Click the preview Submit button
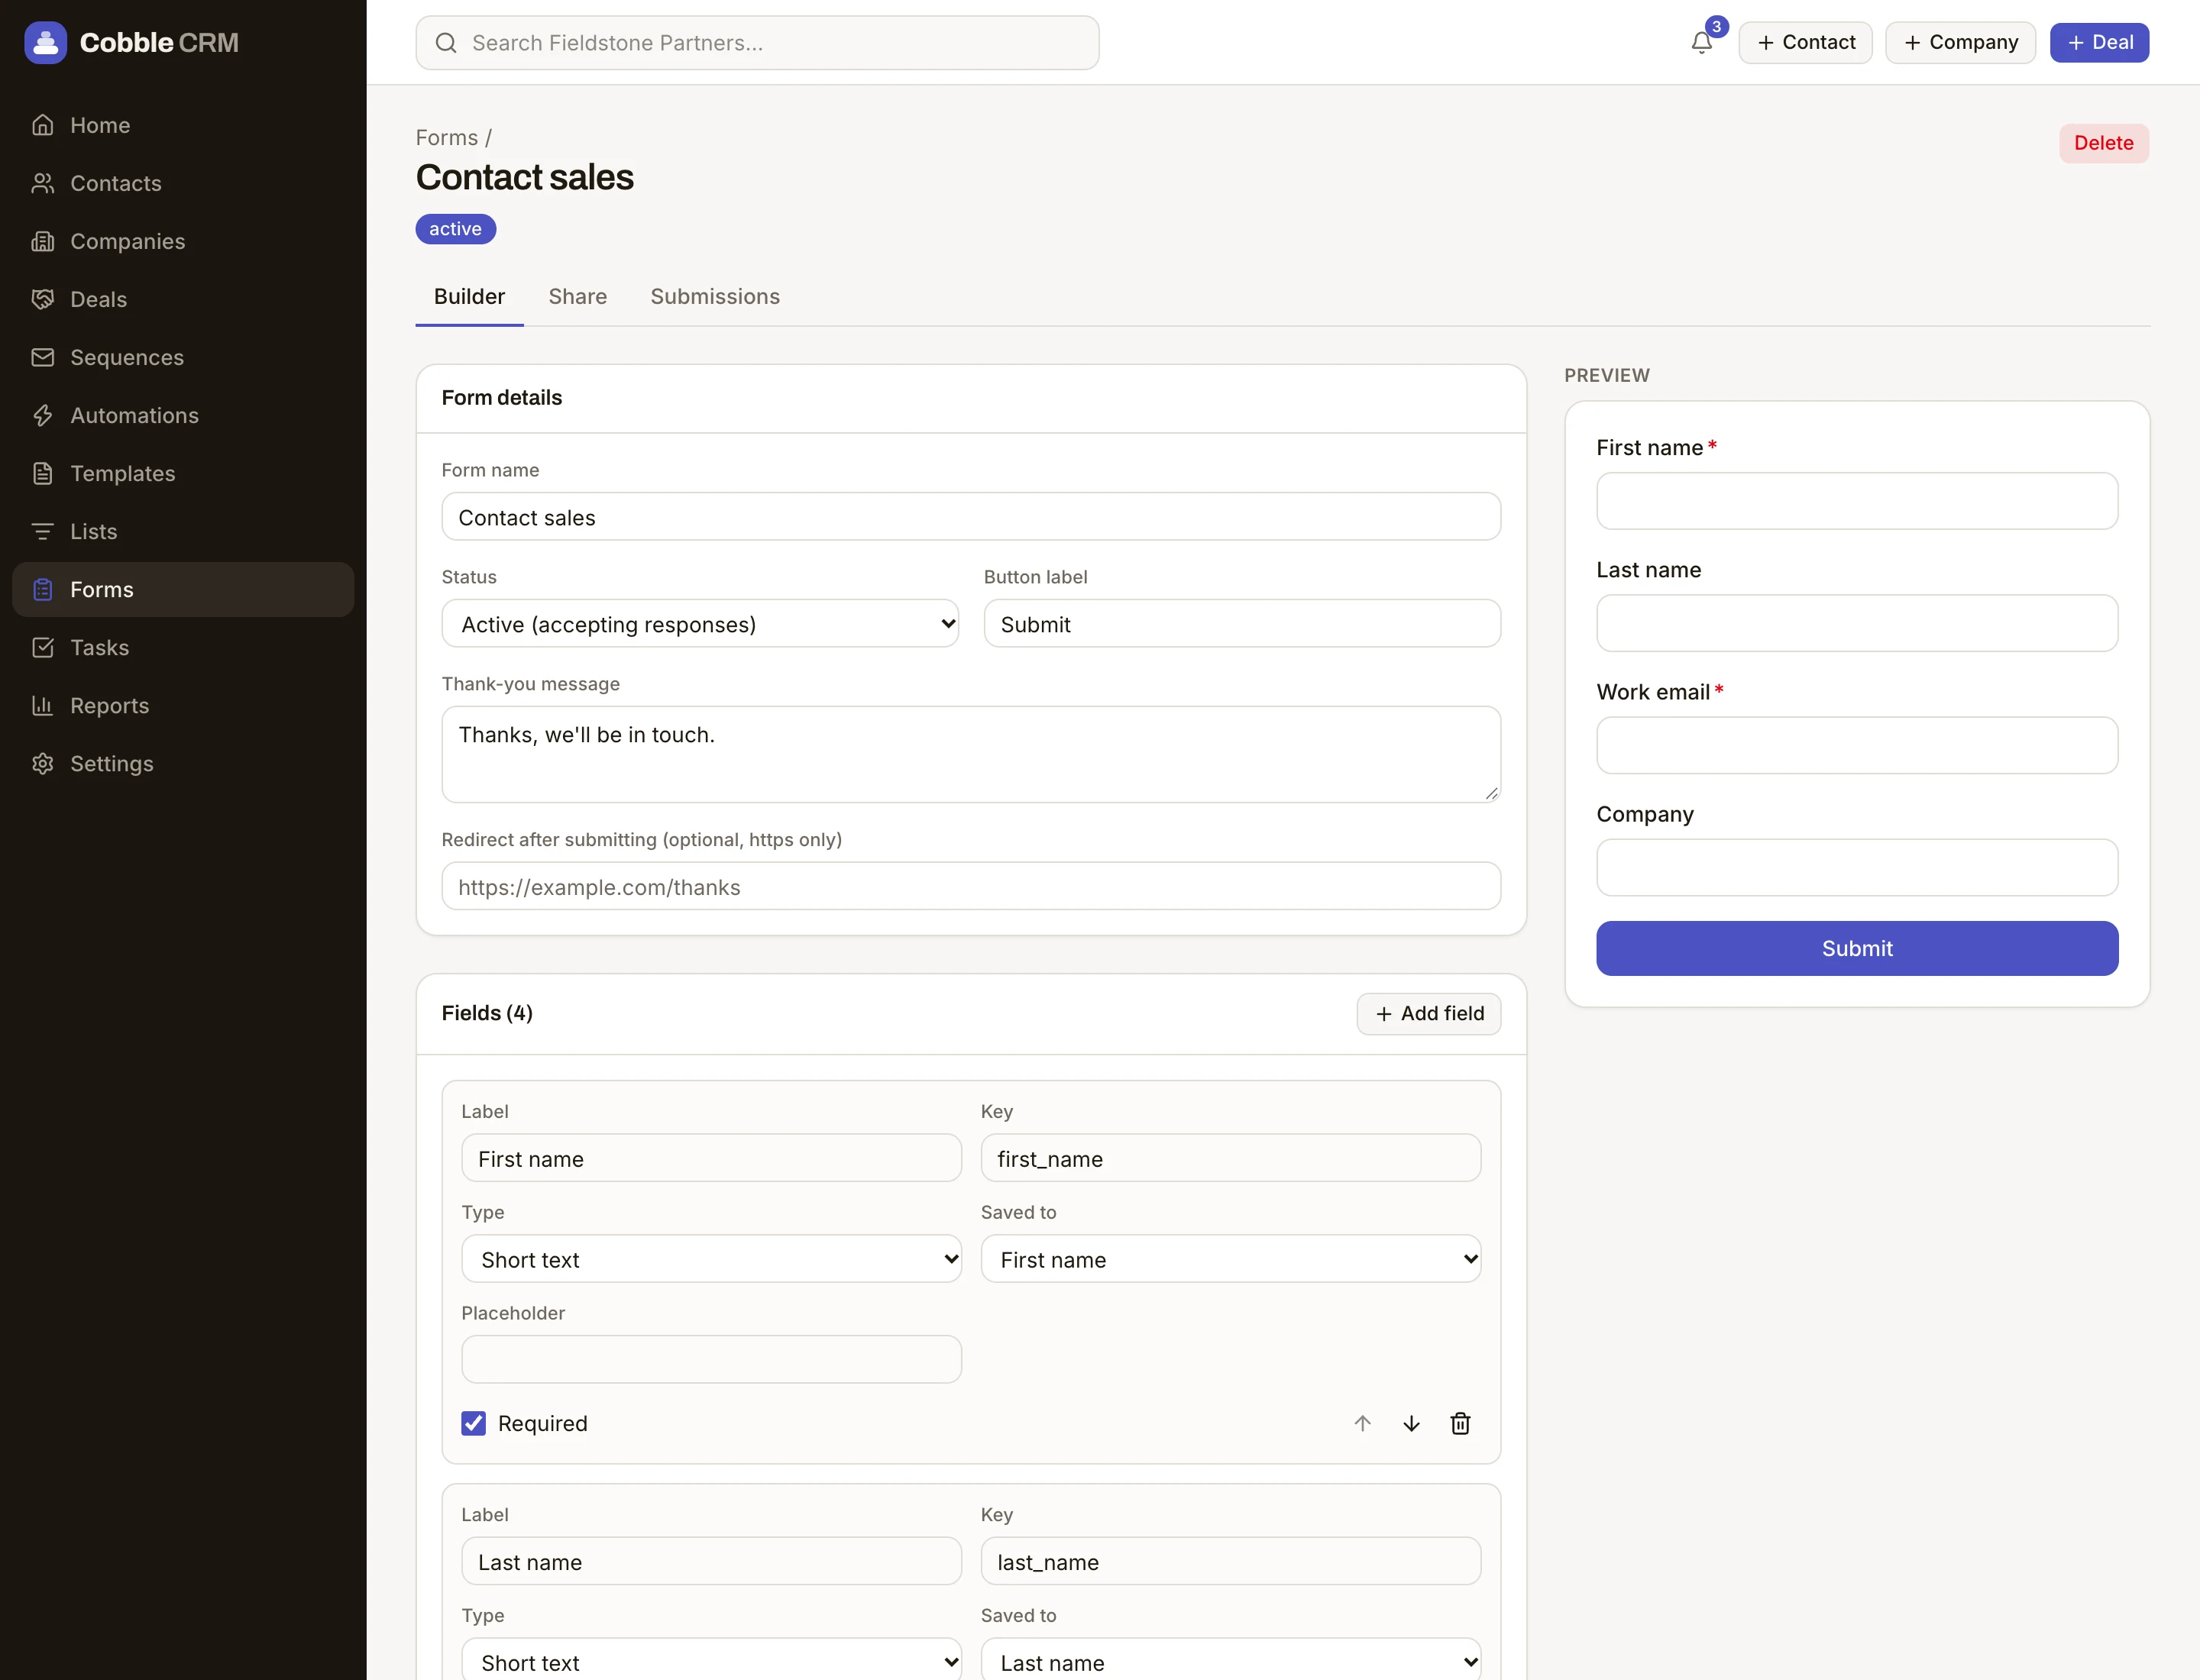The image size is (2200, 1680). (x=1857, y=948)
